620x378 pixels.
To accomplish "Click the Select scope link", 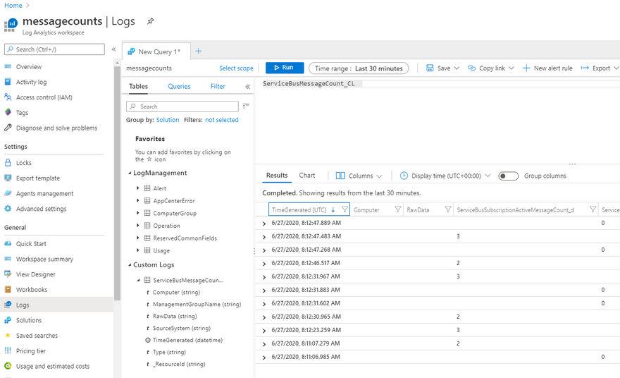I will click(236, 68).
